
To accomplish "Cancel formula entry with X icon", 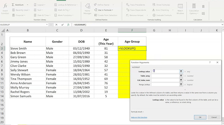I will click(x=56, y=25).
